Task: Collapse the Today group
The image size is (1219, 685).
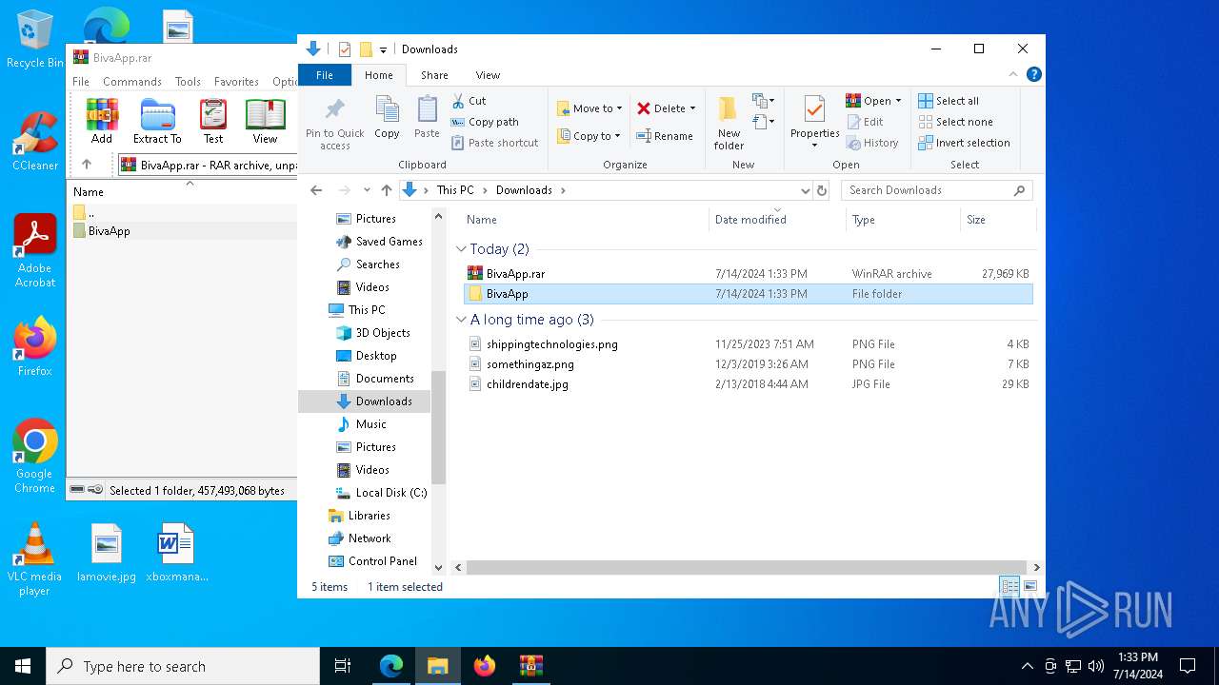Action: click(462, 249)
